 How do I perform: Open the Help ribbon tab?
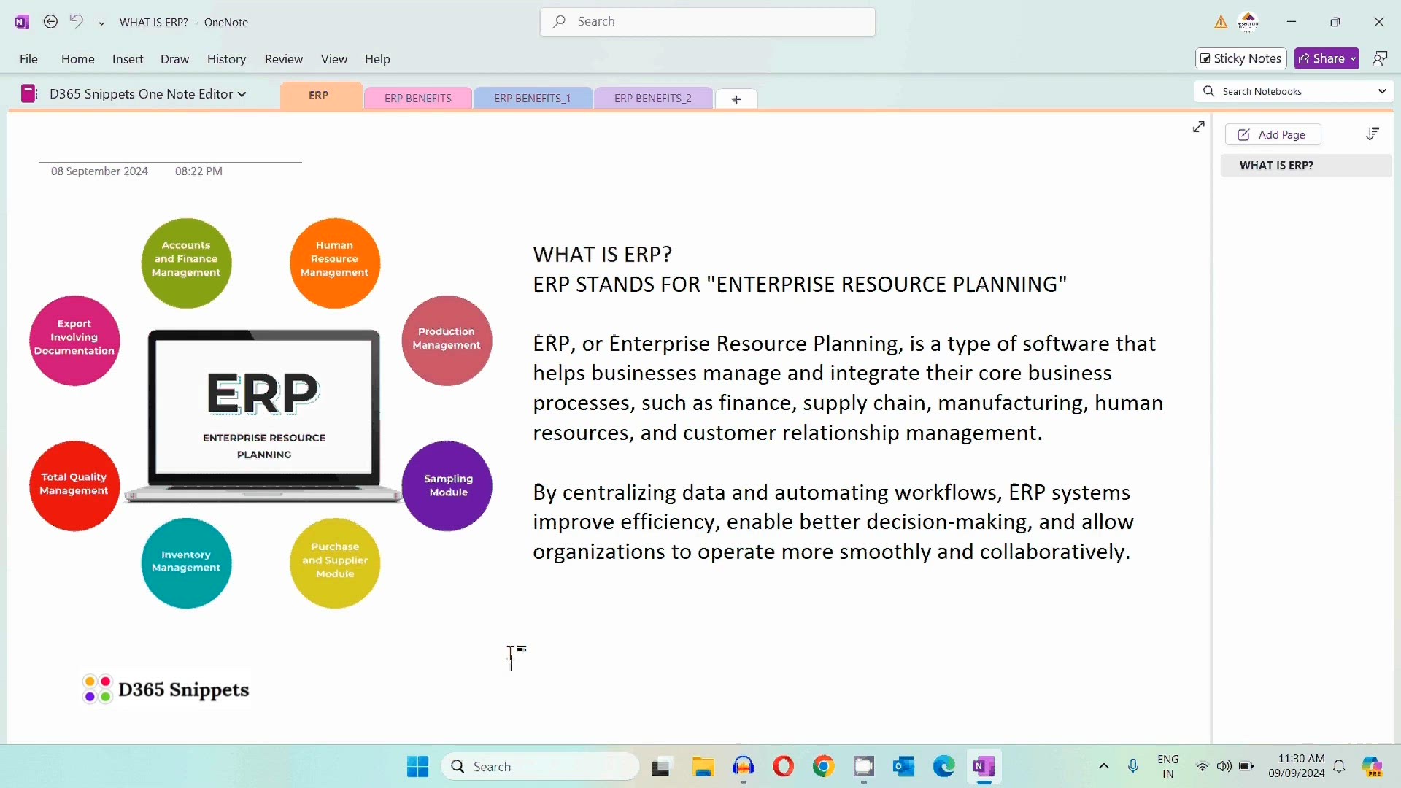coord(377,59)
